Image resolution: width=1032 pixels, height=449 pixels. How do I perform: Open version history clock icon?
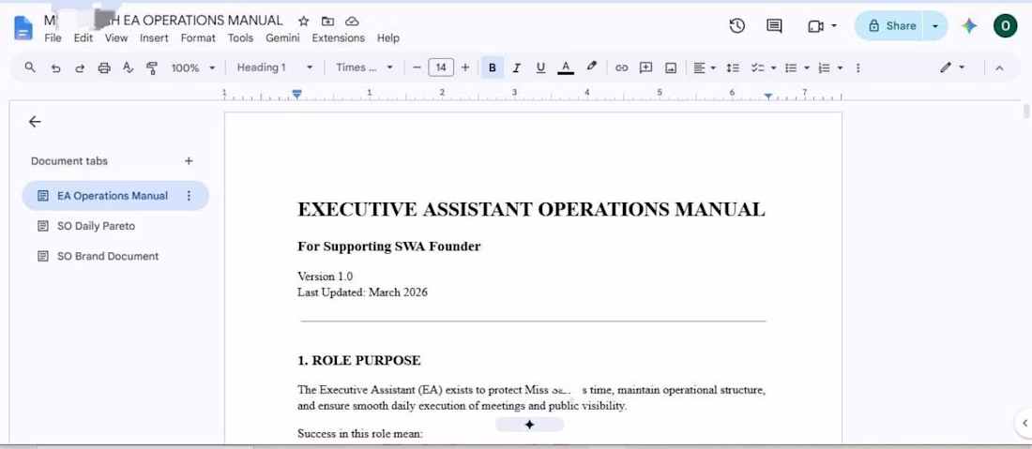point(737,26)
